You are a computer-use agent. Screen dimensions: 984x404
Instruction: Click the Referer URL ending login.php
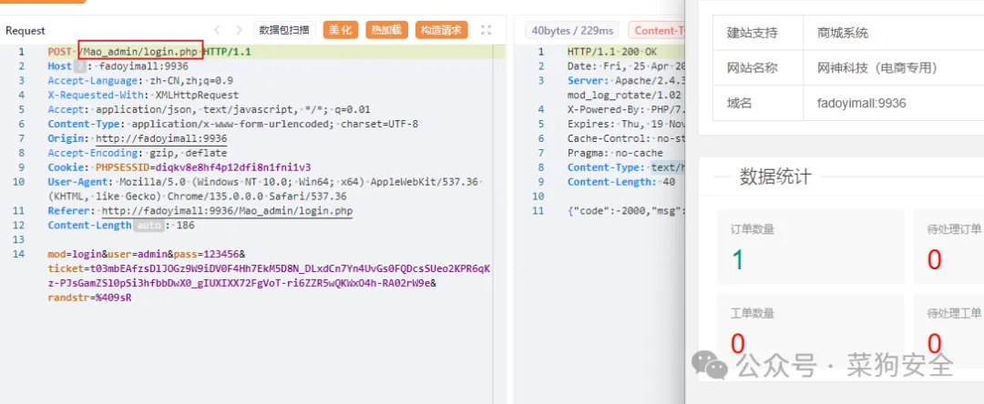point(227,211)
